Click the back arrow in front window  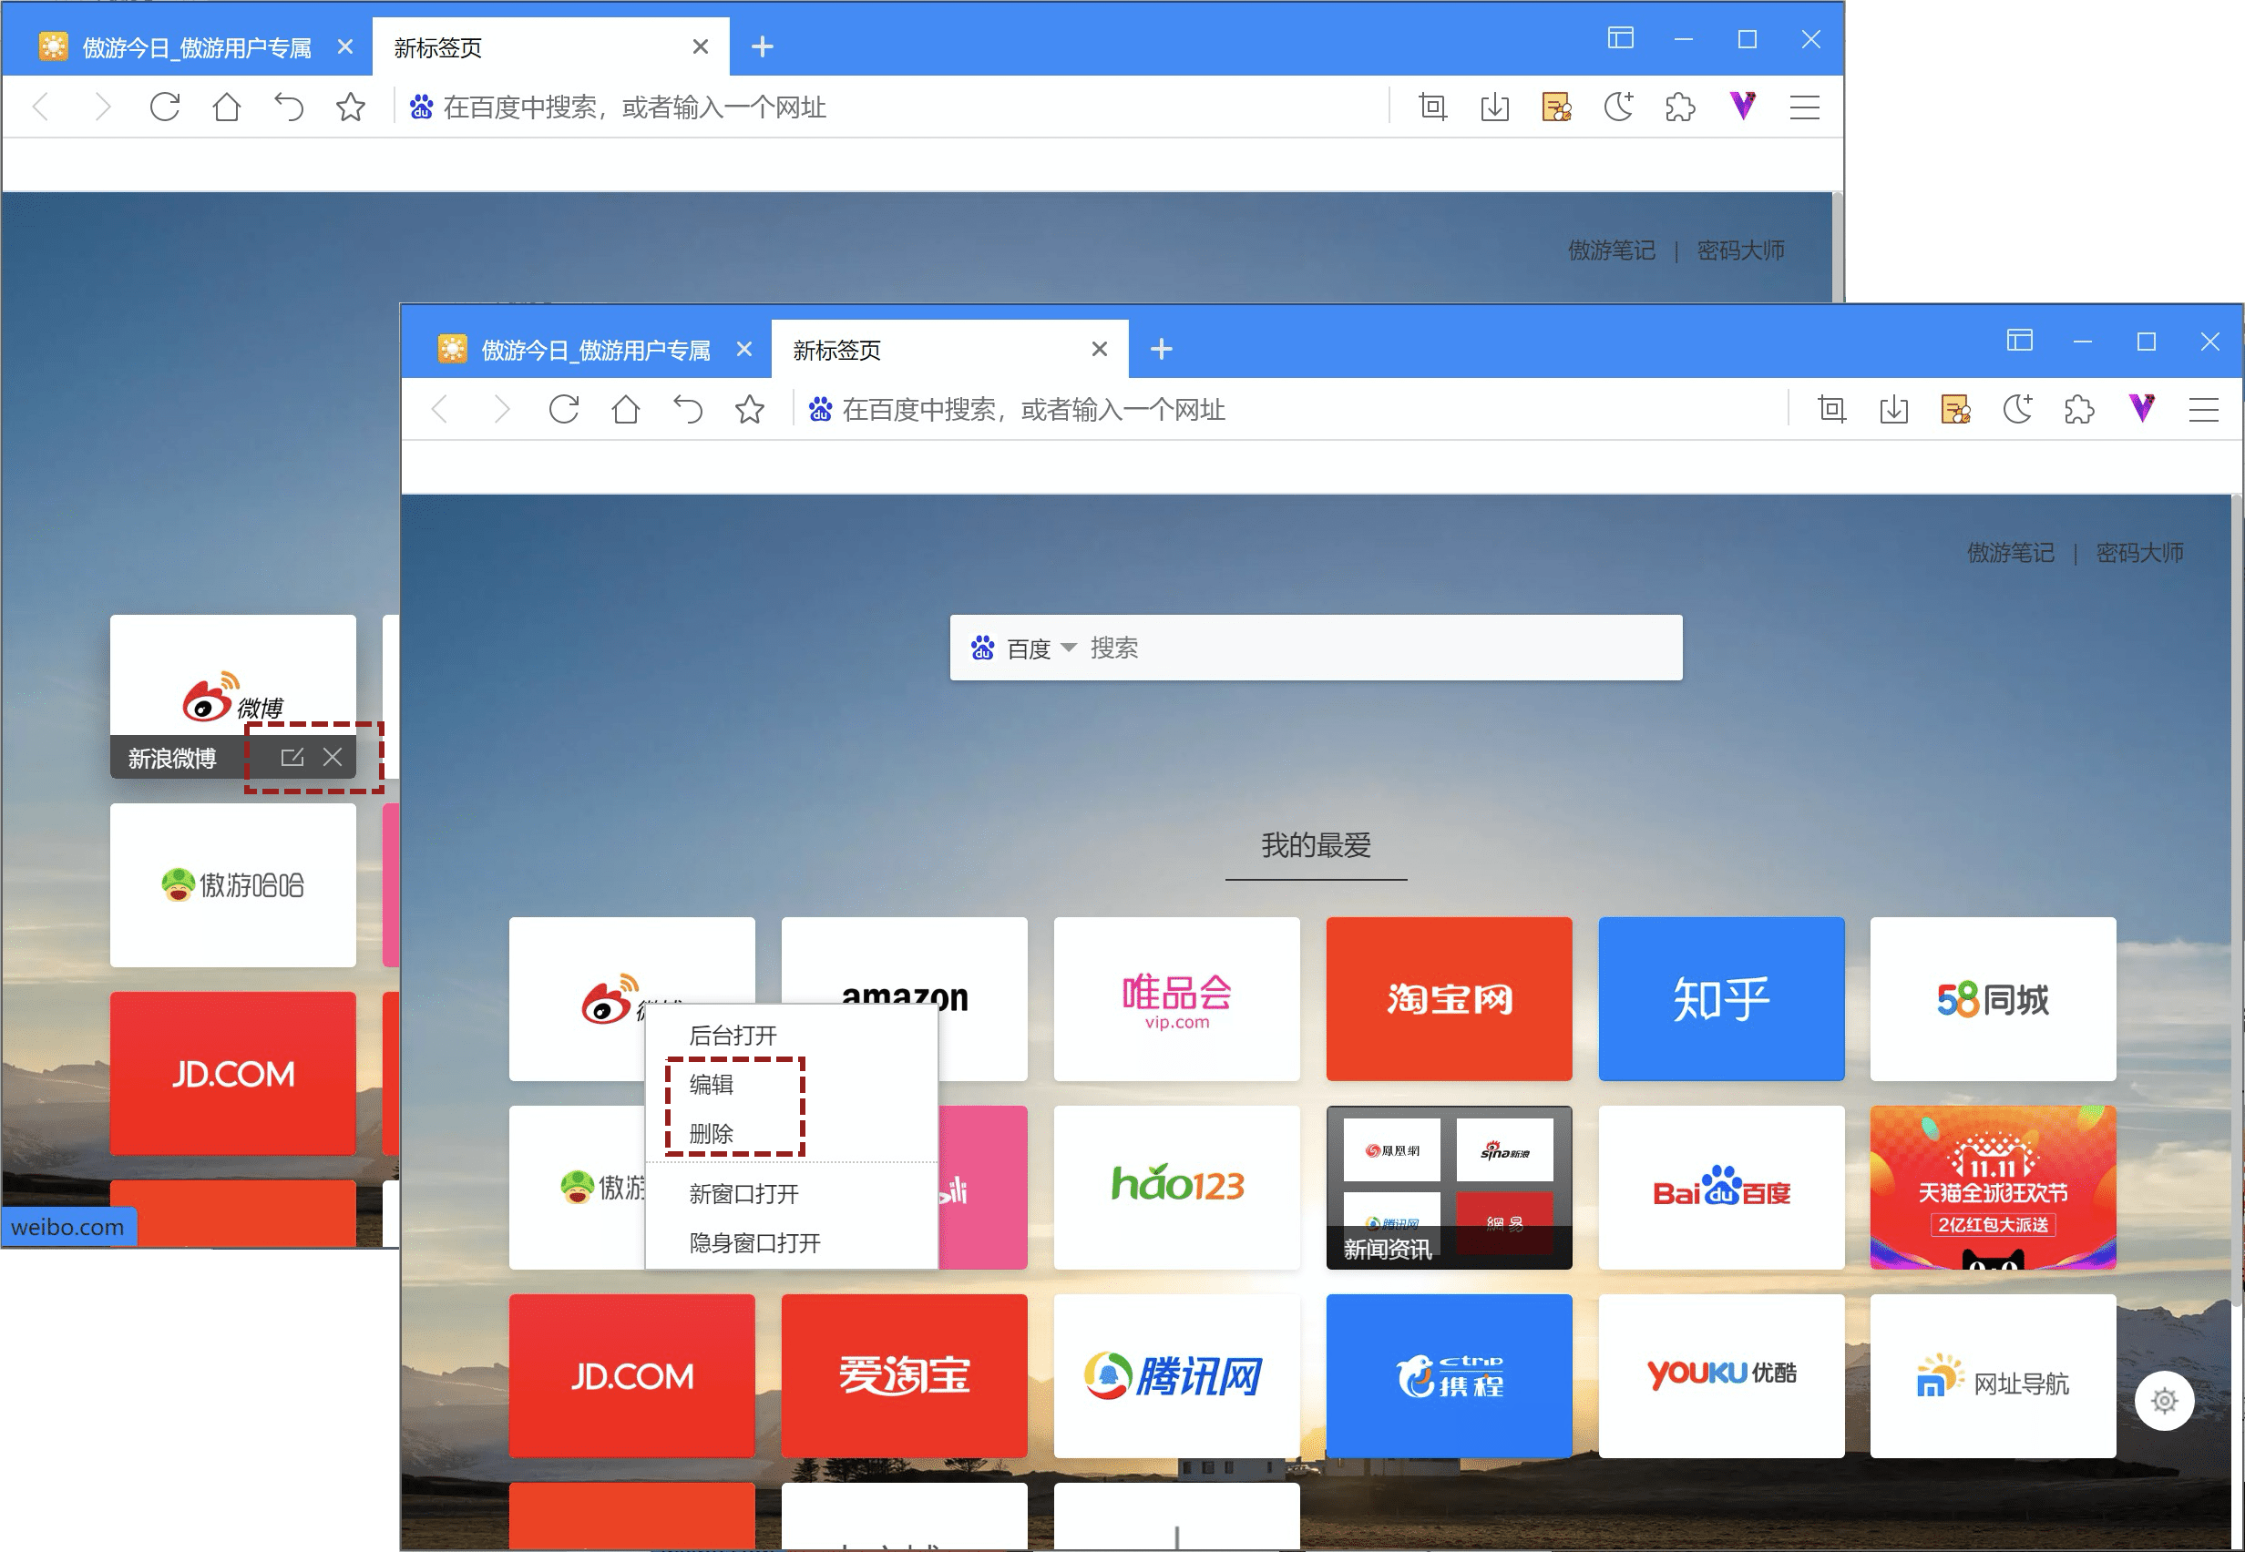point(441,409)
